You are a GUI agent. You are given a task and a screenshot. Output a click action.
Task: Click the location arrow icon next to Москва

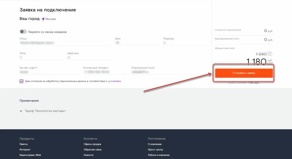43,19
